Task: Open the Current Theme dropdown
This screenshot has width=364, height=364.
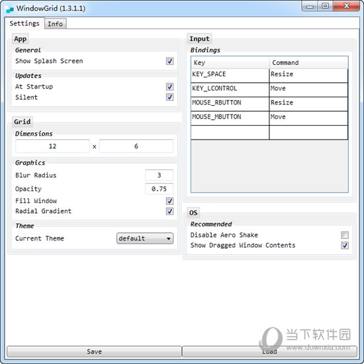Action: point(145,238)
